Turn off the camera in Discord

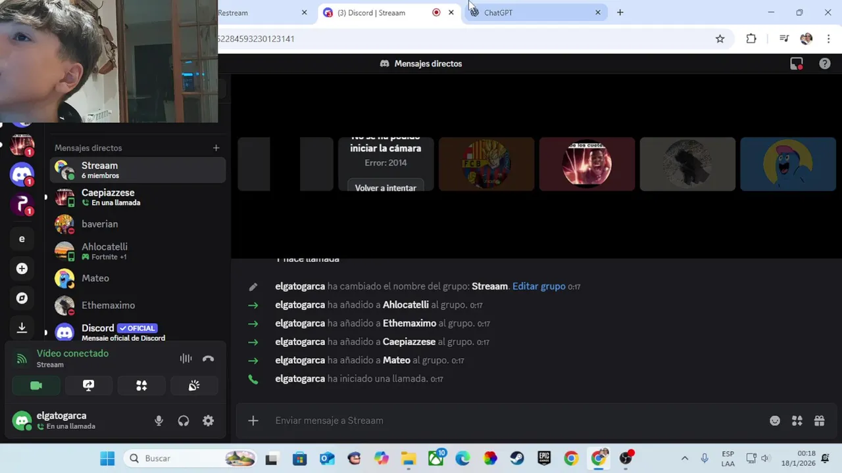click(x=36, y=386)
